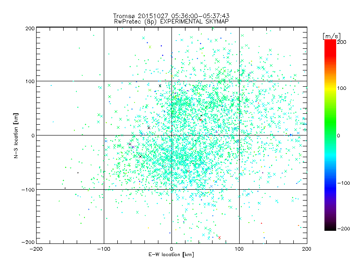Click the y-axis tick label '200' at top
The width and height of the screenshot is (361, 271).
(30, 28)
